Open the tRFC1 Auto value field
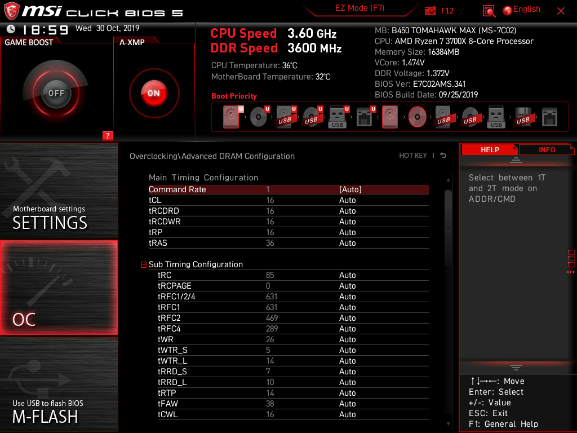This screenshot has height=433, width=577. click(347, 307)
